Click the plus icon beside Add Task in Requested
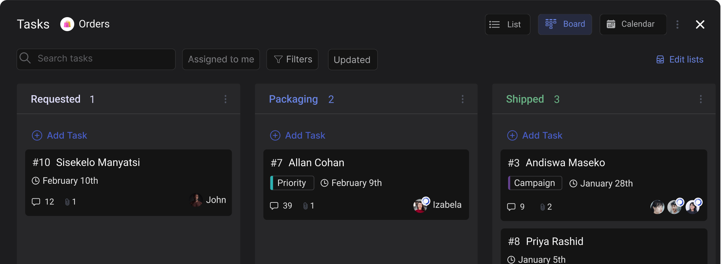The width and height of the screenshot is (721, 264). (x=37, y=135)
